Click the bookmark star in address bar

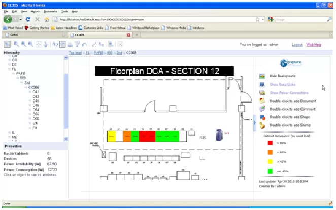[x=257, y=19]
